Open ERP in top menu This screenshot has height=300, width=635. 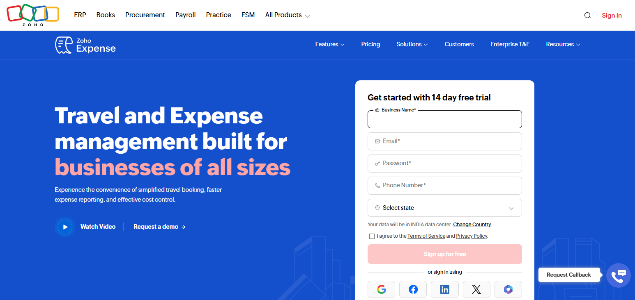80,15
